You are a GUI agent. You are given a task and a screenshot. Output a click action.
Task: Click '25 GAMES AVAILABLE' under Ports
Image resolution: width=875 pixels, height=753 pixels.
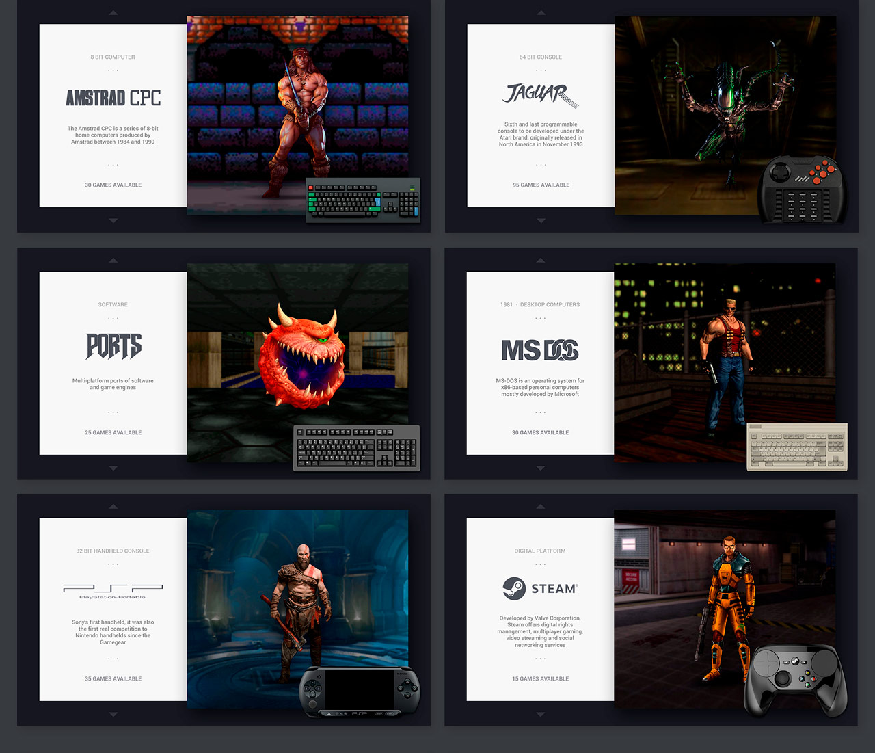pyautogui.click(x=113, y=433)
